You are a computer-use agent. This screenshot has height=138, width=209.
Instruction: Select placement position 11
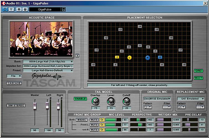click(96, 50)
